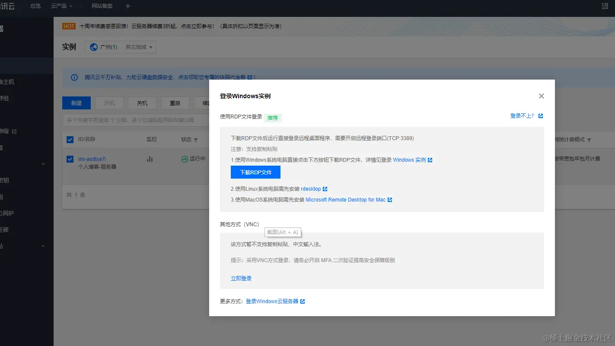615x346 pixels.
Task: Open the Windows 实例 help link
Action: (x=409, y=160)
